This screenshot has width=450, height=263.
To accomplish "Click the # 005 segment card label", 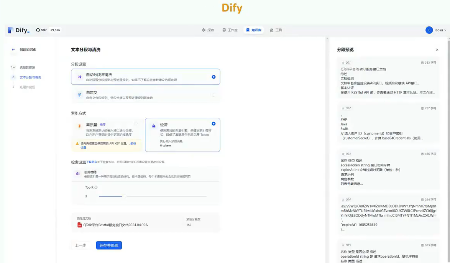I will (346, 245).
